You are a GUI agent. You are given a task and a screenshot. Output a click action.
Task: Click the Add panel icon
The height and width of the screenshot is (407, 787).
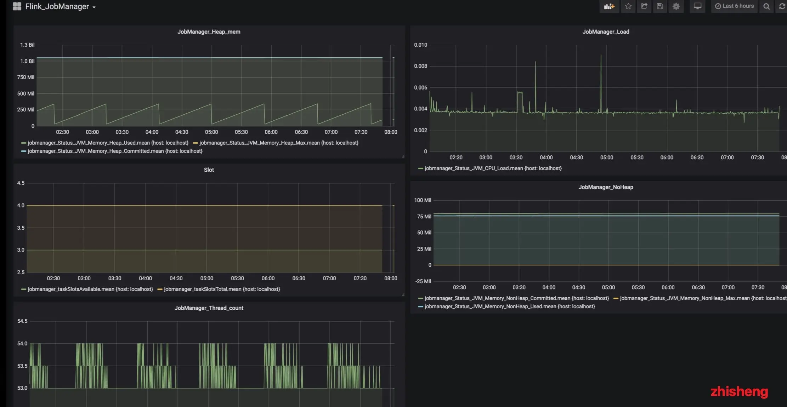click(609, 6)
